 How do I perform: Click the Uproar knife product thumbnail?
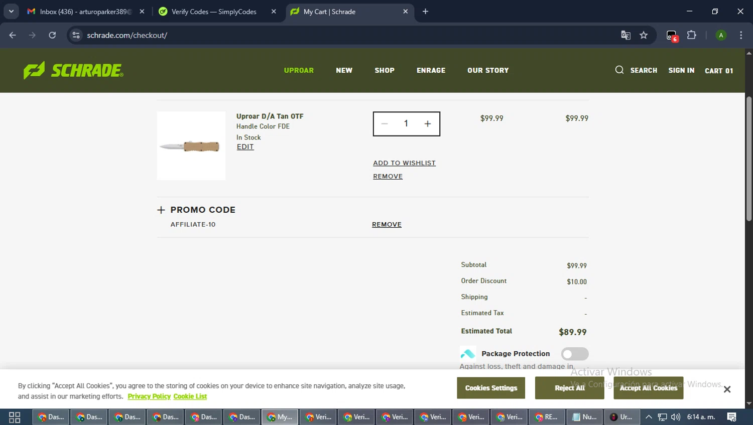click(x=191, y=146)
